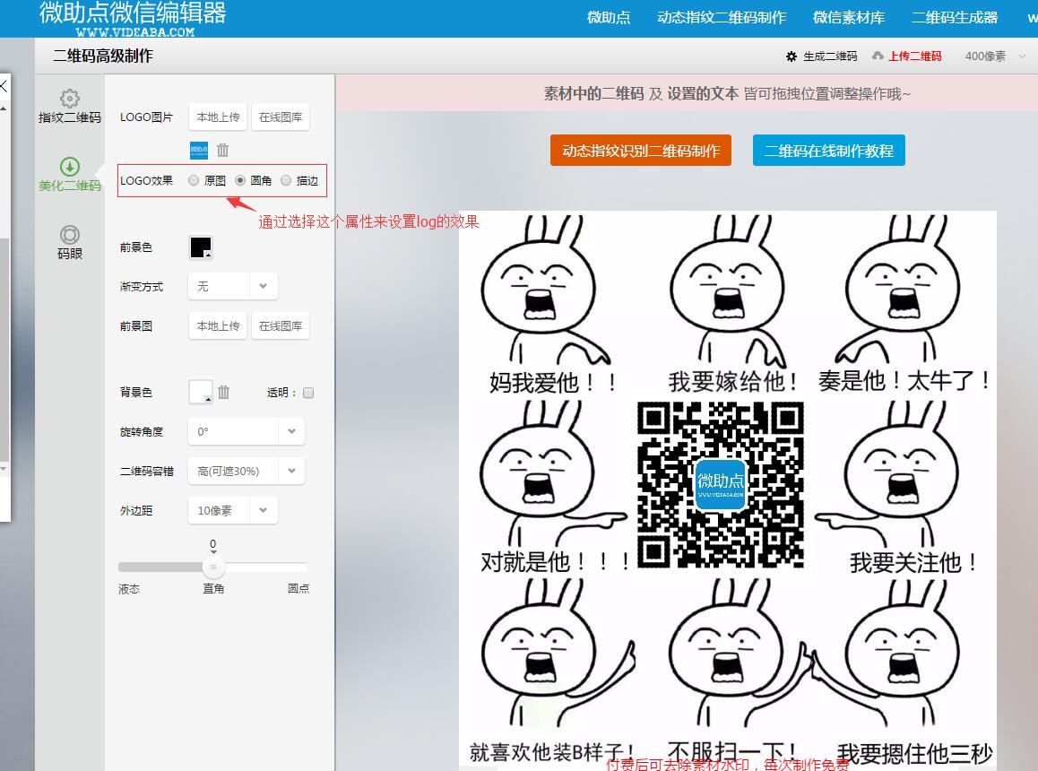
Task: Click the left panel collapse arrow
Action: (x=4, y=85)
